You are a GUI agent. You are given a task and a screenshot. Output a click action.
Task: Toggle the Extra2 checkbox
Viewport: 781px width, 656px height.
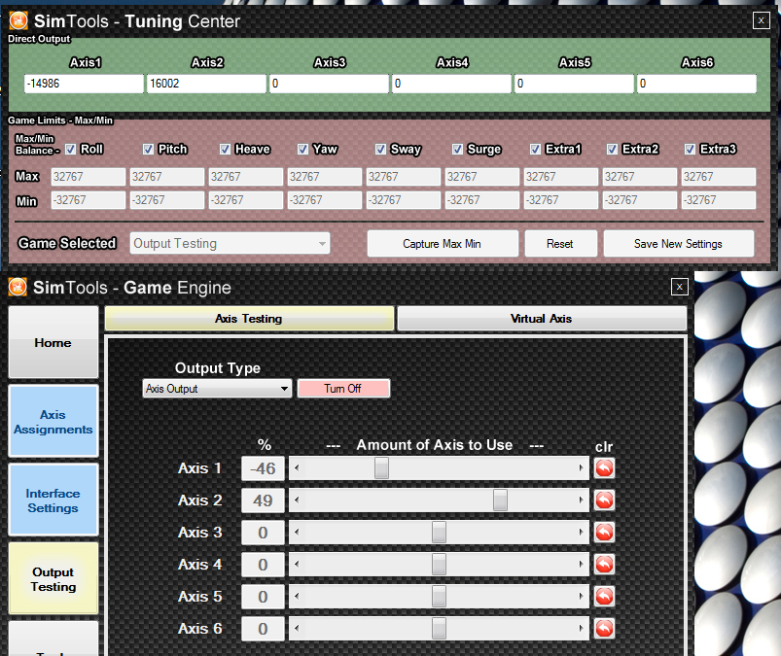tap(612, 150)
